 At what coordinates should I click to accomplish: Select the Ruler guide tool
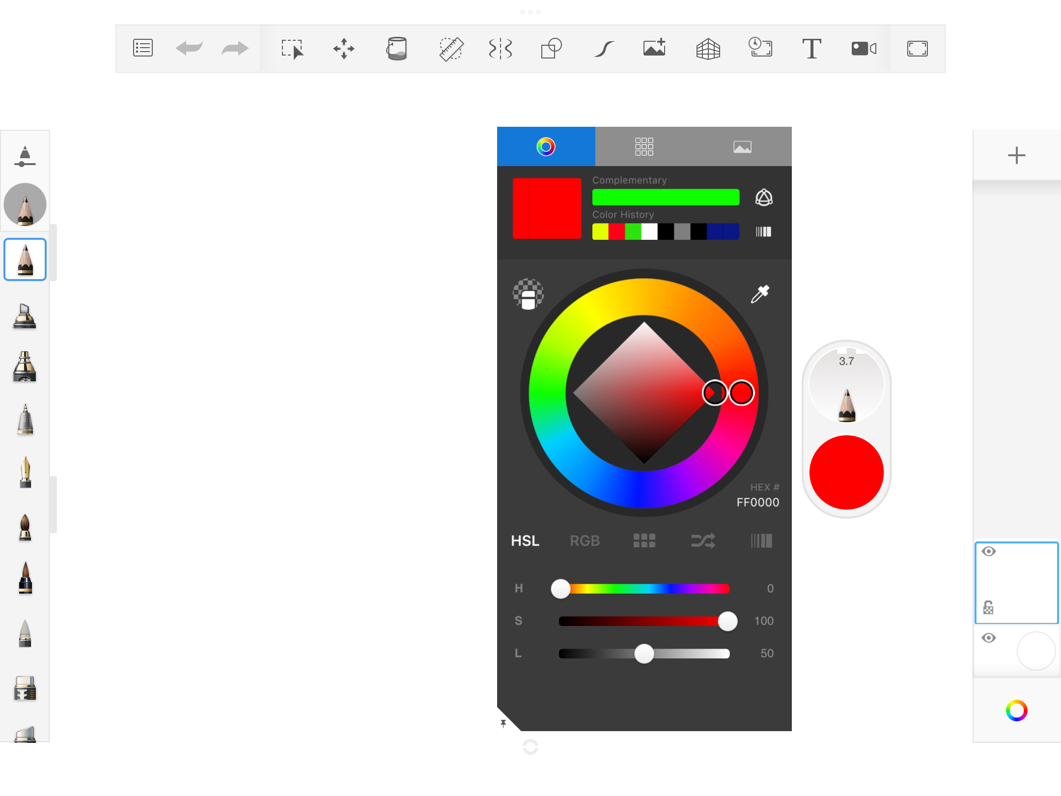click(x=451, y=49)
